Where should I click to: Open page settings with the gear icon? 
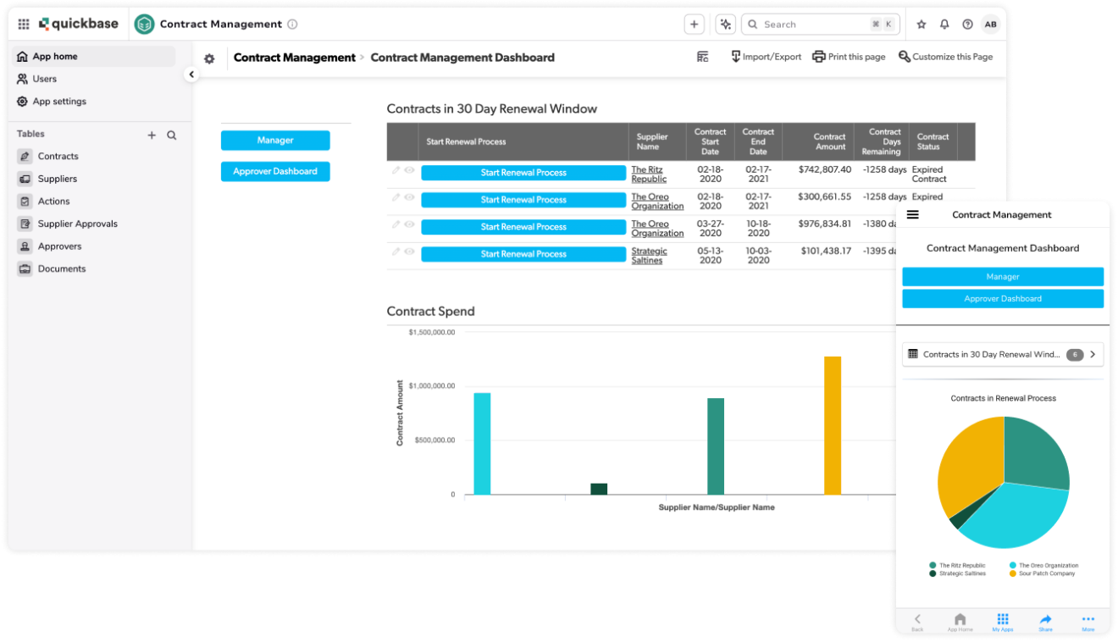pyautogui.click(x=208, y=58)
